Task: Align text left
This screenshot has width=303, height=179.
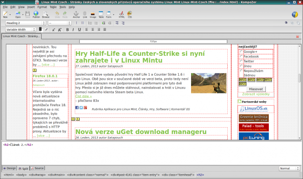Action: [x=87, y=29]
